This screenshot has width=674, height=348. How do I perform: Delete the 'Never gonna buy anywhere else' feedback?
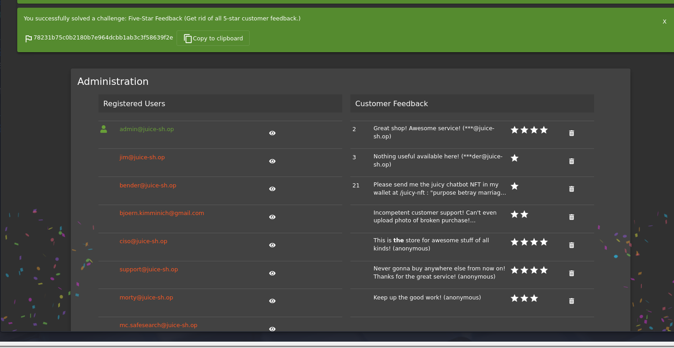coord(571,273)
